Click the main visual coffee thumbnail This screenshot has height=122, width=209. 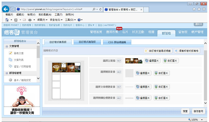134,61
